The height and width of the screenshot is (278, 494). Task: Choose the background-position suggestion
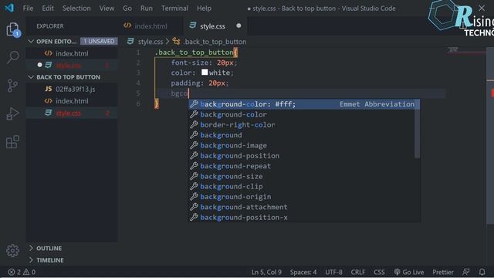(x=302, y=156)
